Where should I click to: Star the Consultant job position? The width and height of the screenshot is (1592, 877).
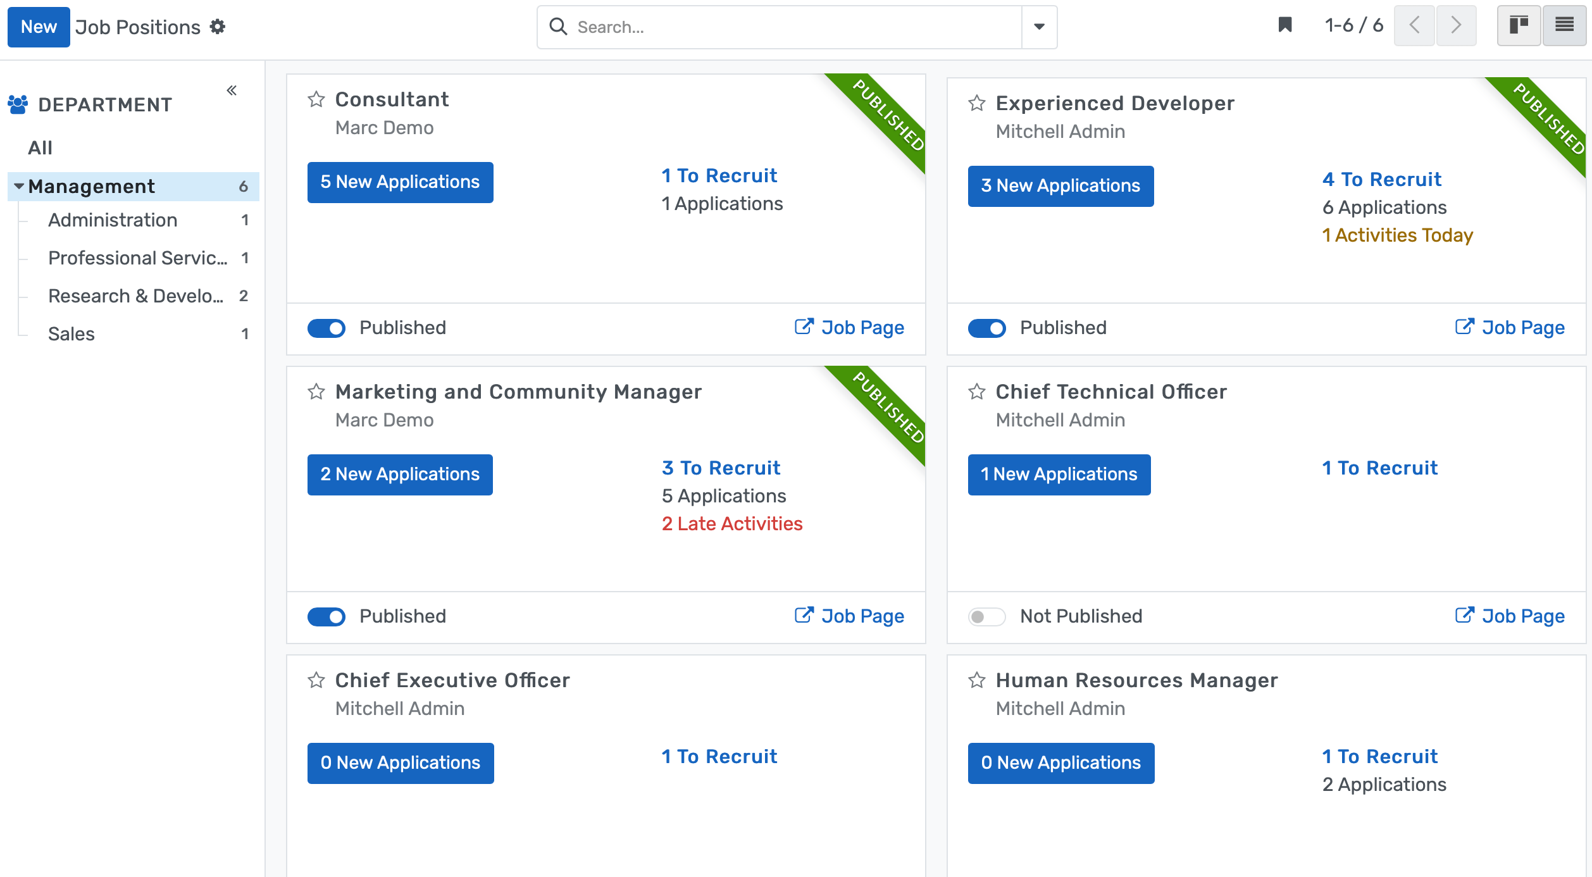pyautogui.click(x=316, y=99)
